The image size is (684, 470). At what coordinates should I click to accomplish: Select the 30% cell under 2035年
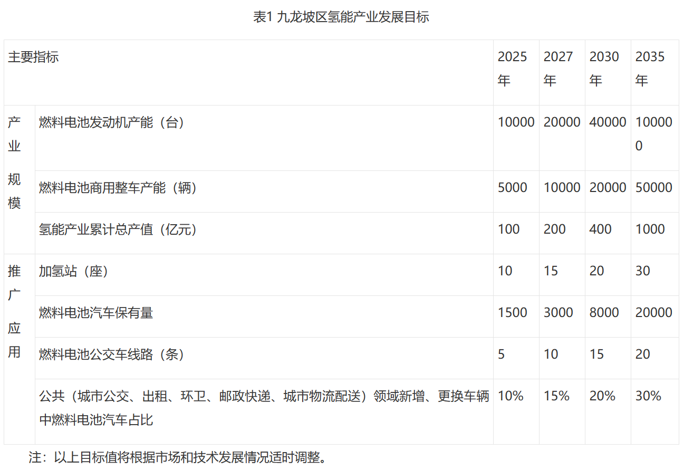point(654,411)
